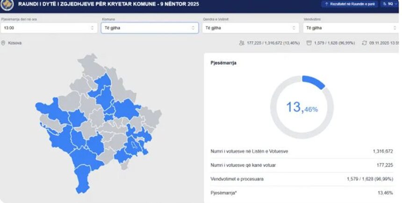Click the page title 'Raundi i dytë i zgjedhjeve'
Viewport: 402px width, 203px height.
point(93,4)
